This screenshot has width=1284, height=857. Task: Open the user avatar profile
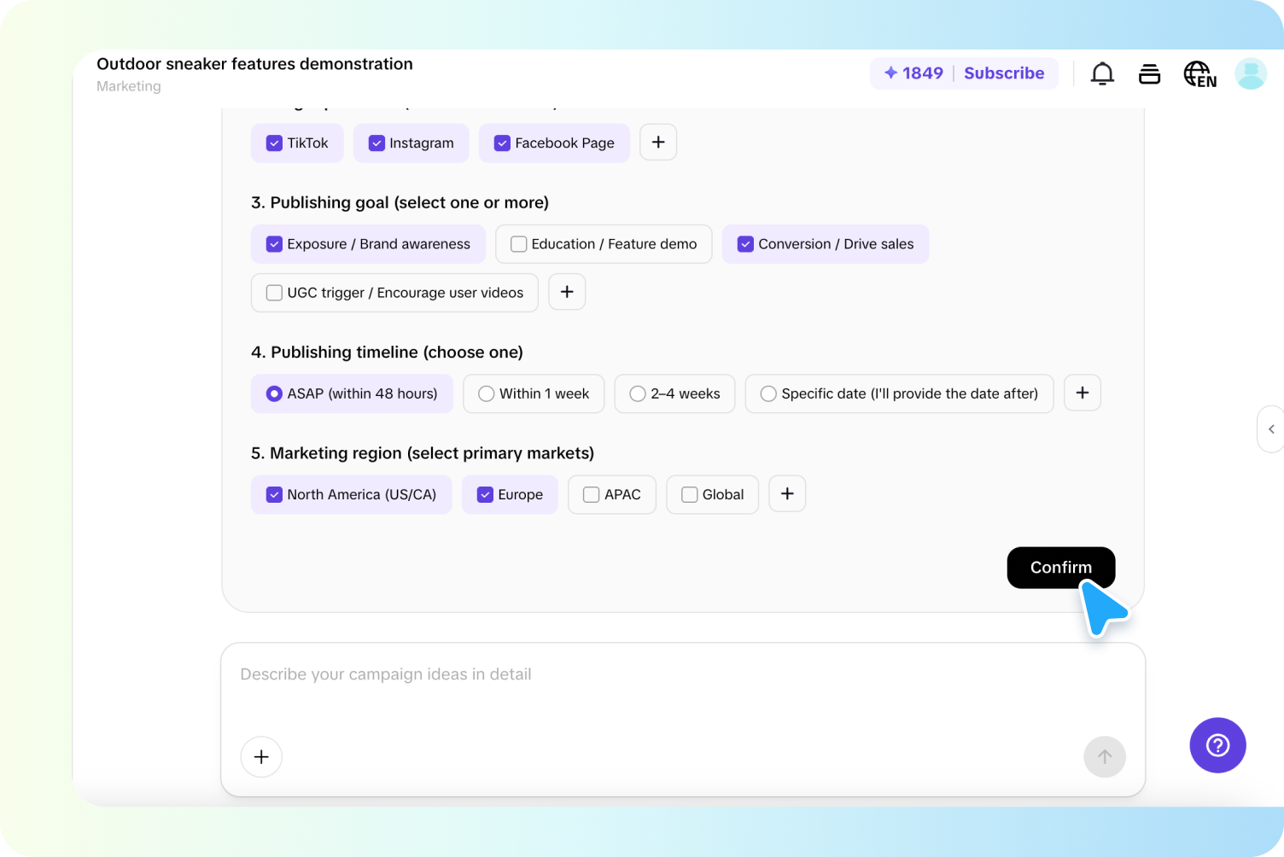pyautogui.click(x=1250, y=73)
